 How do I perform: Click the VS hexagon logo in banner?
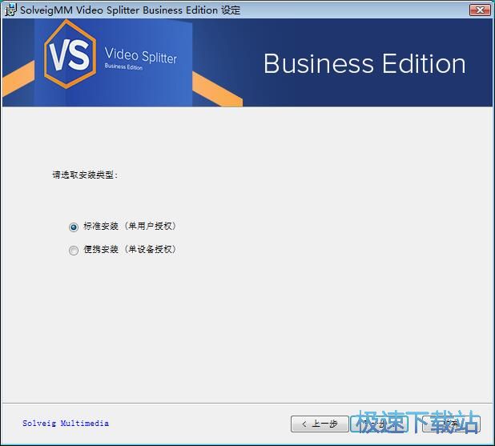[x=70, y=54]
